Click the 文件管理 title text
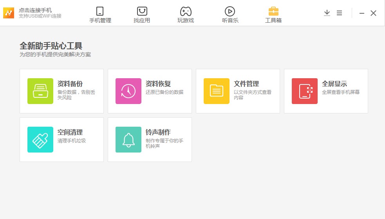The width and height of the screenshot is (385, 219). click(x=246, y=84)
